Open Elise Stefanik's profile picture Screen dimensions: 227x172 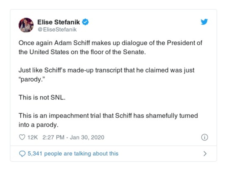pyautogui.click(x=26, y=25)
